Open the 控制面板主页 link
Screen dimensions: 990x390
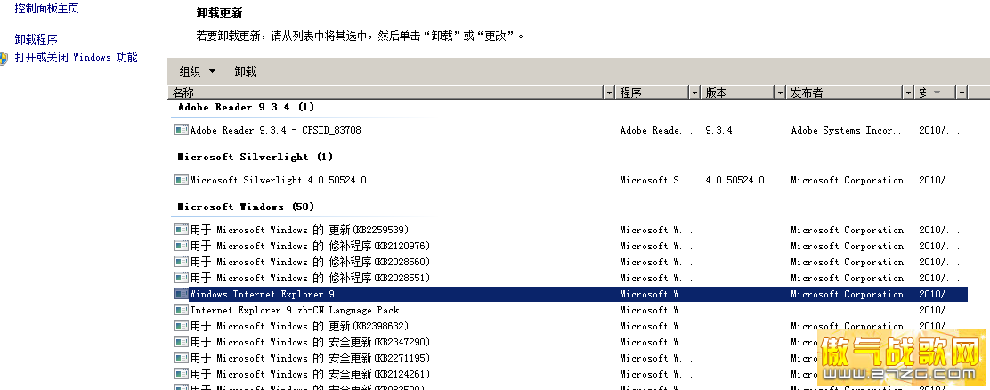click(46, 9)
